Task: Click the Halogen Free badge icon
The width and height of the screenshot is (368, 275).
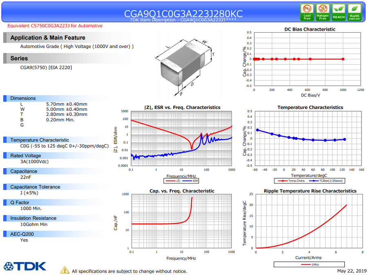Action: [323, 12]
